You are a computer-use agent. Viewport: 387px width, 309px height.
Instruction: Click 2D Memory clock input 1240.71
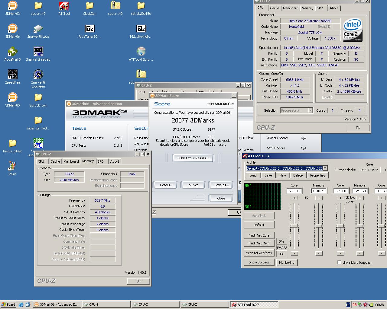[x=319, y=191]
